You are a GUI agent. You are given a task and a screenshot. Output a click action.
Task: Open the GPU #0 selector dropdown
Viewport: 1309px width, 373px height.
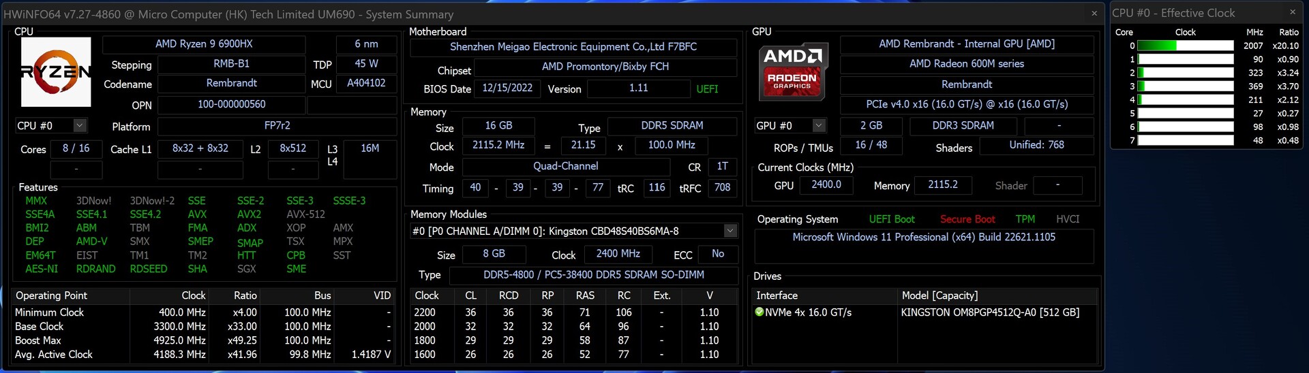pyautogui.click(x=819, y=126)
